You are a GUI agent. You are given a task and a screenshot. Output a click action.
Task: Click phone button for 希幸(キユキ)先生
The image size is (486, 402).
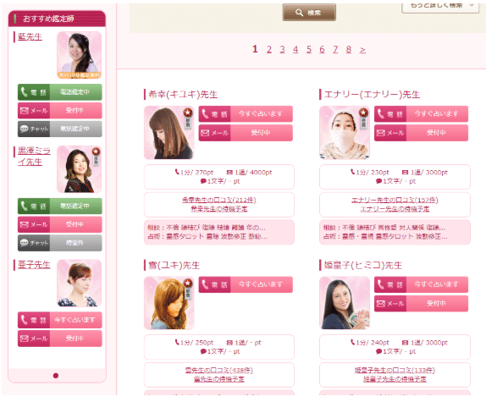click(246, 114)
